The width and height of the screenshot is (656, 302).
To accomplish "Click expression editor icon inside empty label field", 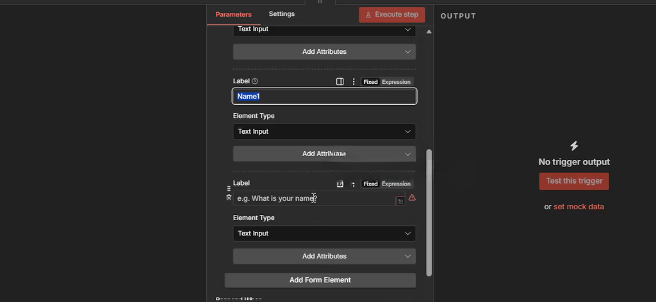I will 400,202.
